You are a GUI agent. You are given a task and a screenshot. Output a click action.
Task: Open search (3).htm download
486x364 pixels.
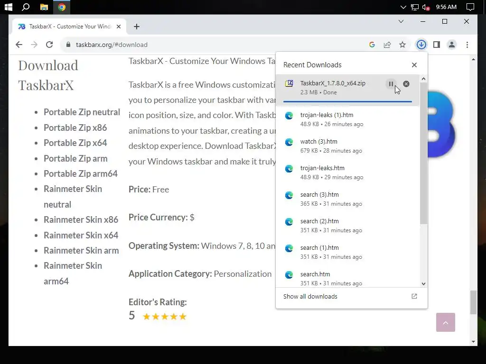[347, 199]
